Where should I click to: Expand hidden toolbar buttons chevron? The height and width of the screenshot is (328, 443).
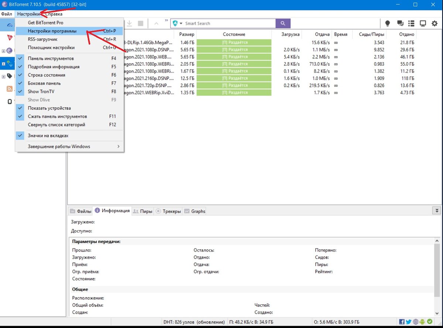tap(166, 20)
